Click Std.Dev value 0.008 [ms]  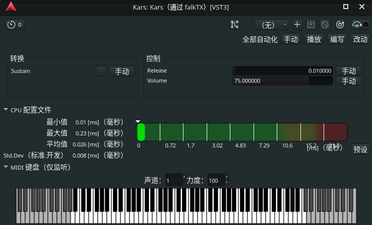coord(86,156)
